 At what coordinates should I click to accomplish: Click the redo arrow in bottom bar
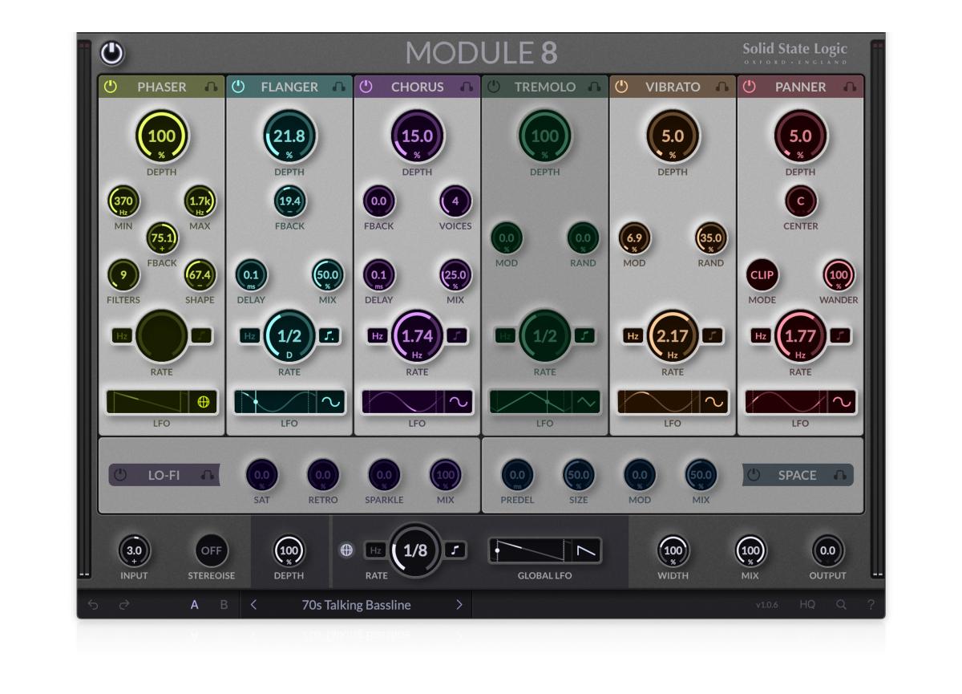124,605
